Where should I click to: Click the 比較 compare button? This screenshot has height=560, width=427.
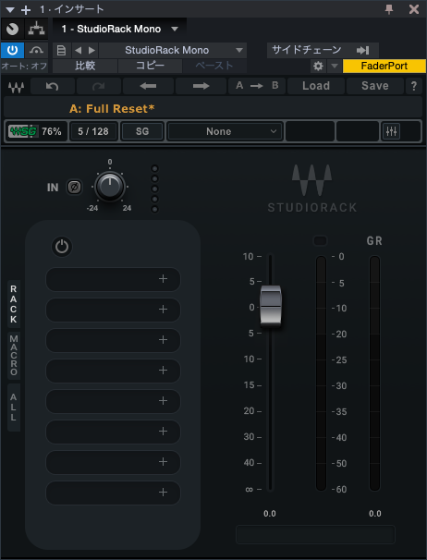(85, 66)
